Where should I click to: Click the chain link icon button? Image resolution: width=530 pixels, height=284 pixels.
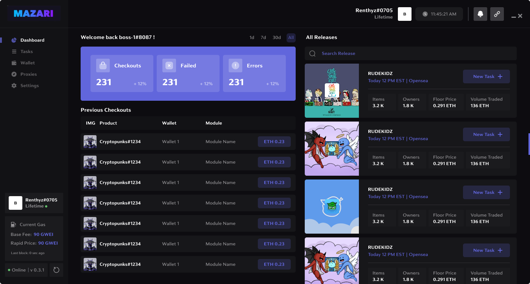coord(497,14)
